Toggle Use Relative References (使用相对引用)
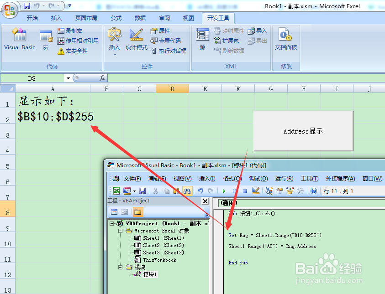Viewport: 385px width, 294px height. pyautogui.click(x=78, y=41)
